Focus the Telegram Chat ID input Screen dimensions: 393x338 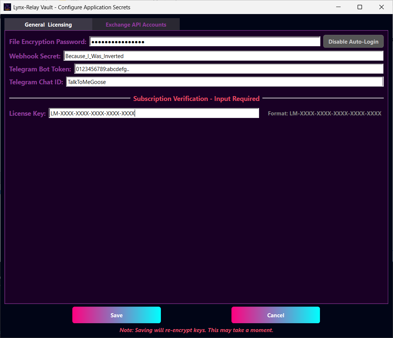point(224,81)
